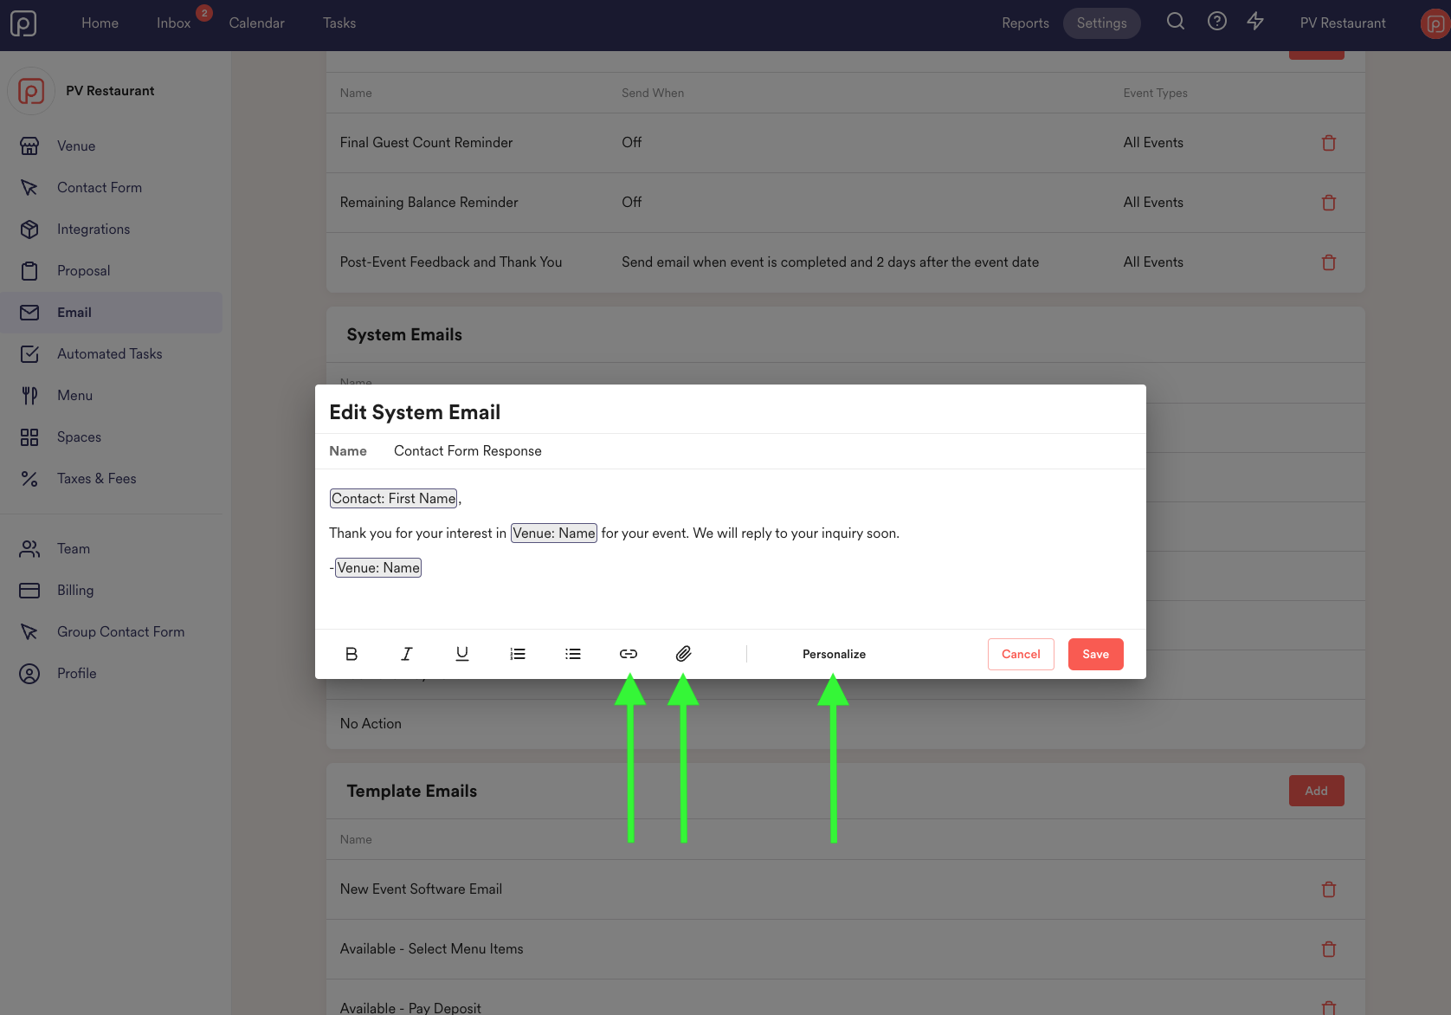Click the Contact: First Name token chip
Viewport: 1451px width, 1015px height.
click(393, 498)
